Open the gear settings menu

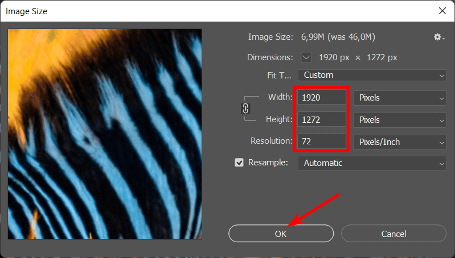(438, 37)
